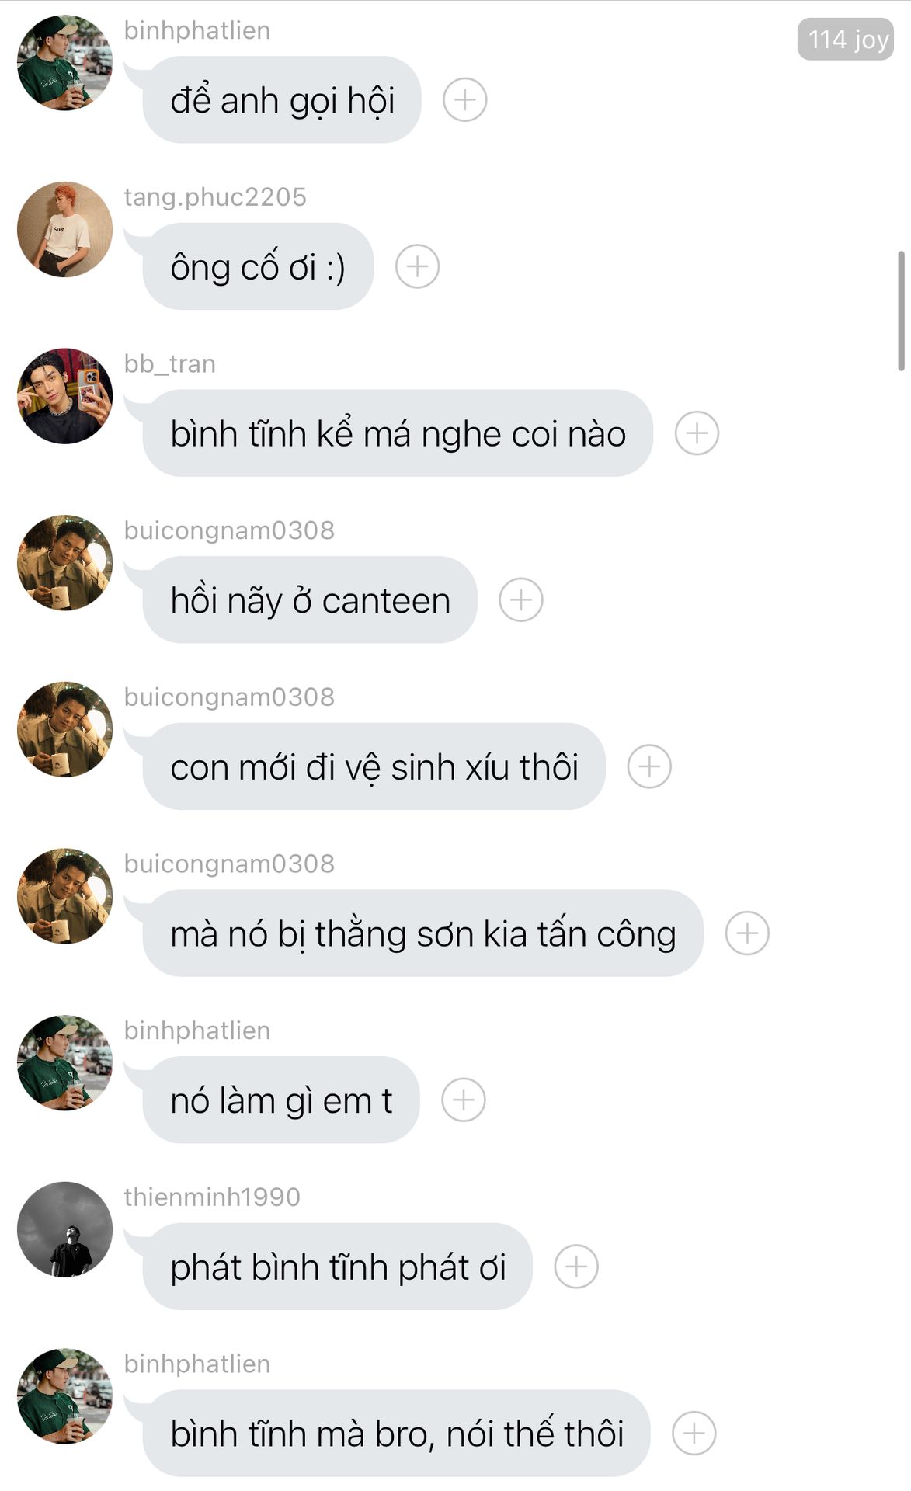Click the 114 joy badge
The image size is (911, 1491).
[846, 39]
